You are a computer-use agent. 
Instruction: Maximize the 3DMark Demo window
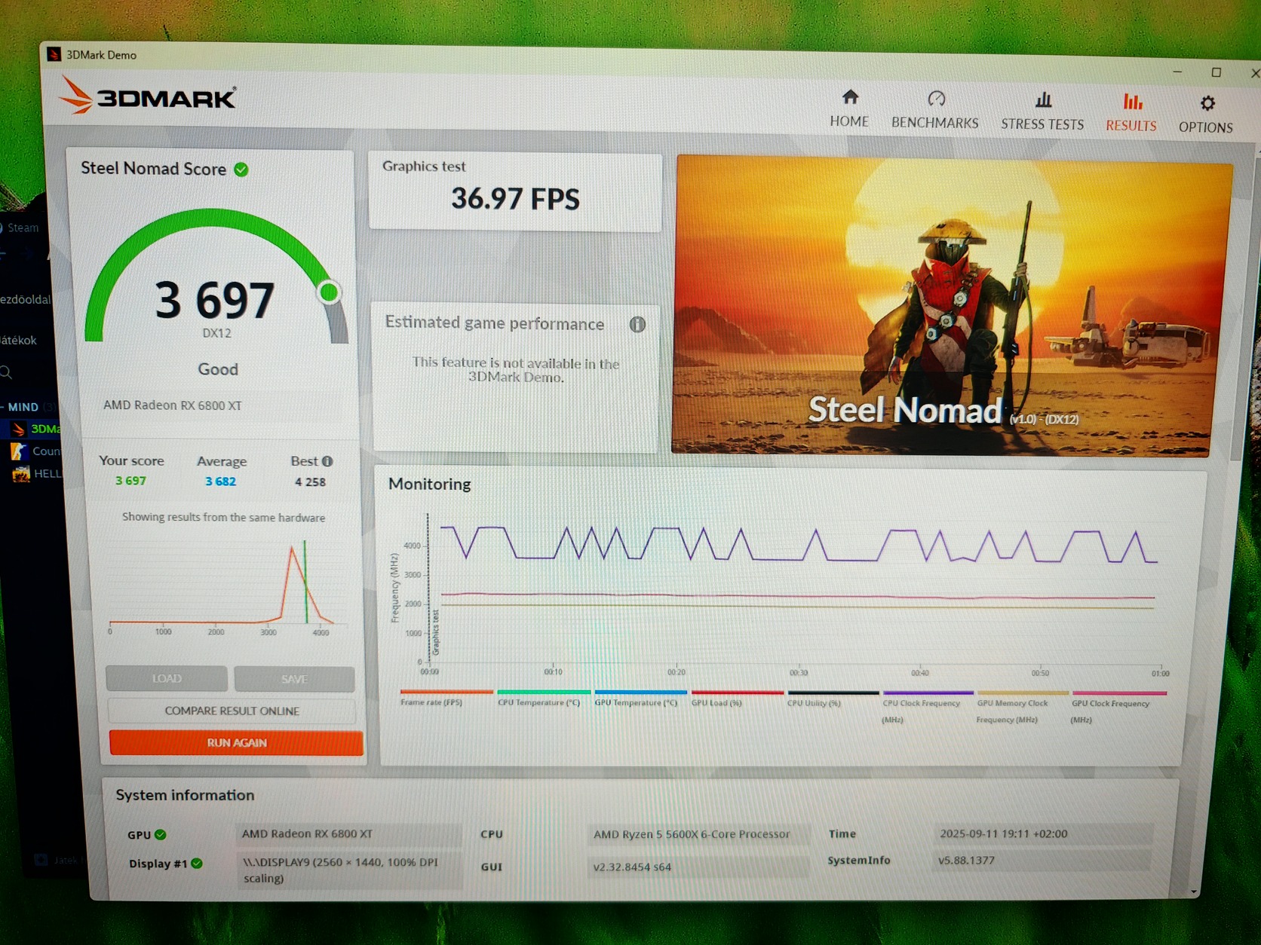pos(1216,72)
